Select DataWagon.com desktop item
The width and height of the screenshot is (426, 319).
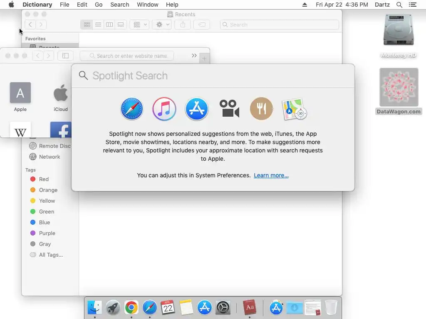(399, 91)
